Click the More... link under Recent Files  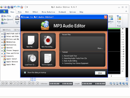pos(100,48)
